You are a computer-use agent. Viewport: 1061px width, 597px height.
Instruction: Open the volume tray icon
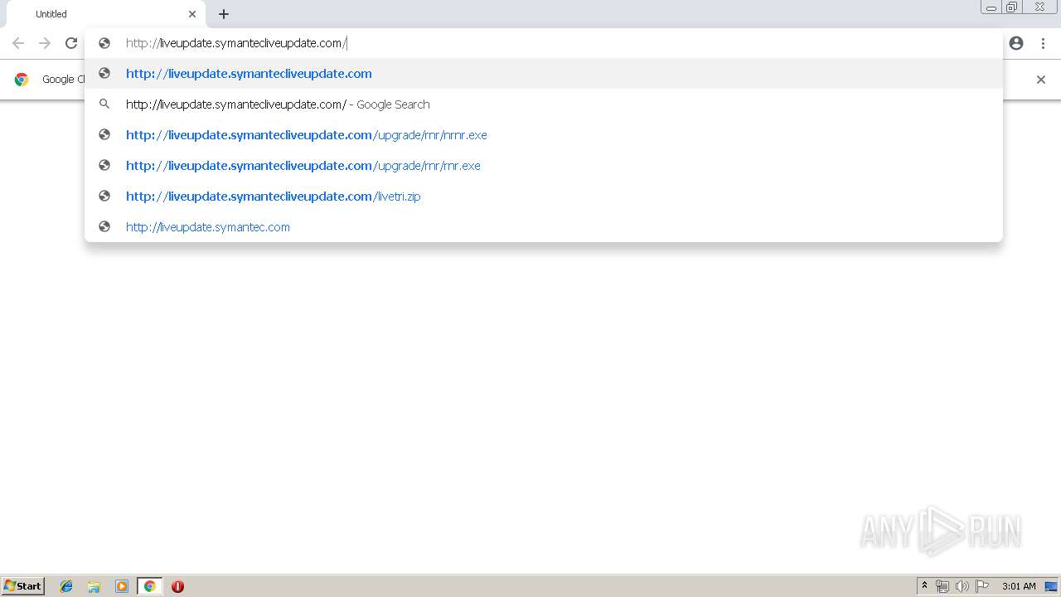pos(962,586)
